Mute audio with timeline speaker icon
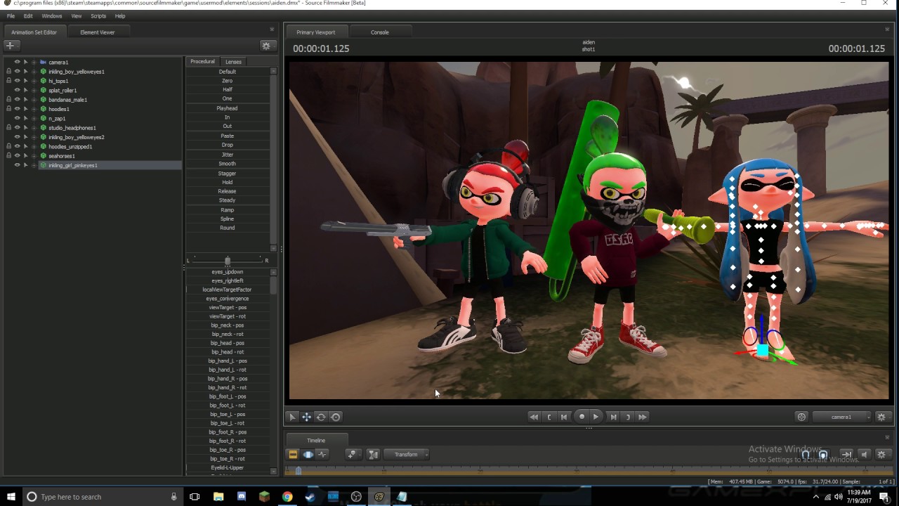This screenshot has height=506, width=899. [865, 455]
